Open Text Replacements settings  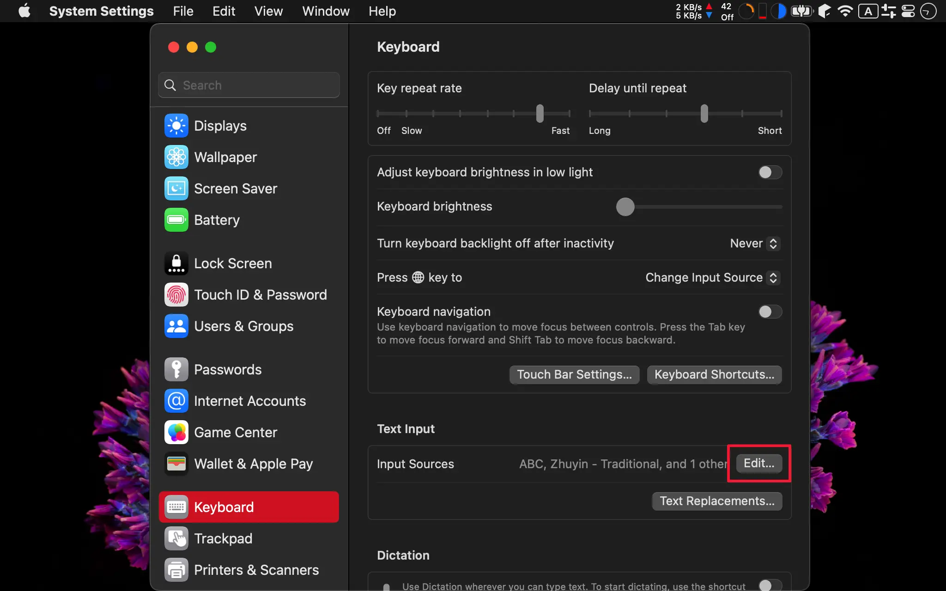tap(717, 501)
